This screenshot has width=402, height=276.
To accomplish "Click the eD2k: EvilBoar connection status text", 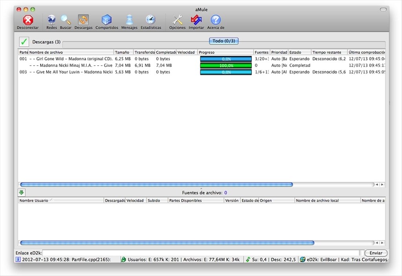I will [x=347, y=259].
